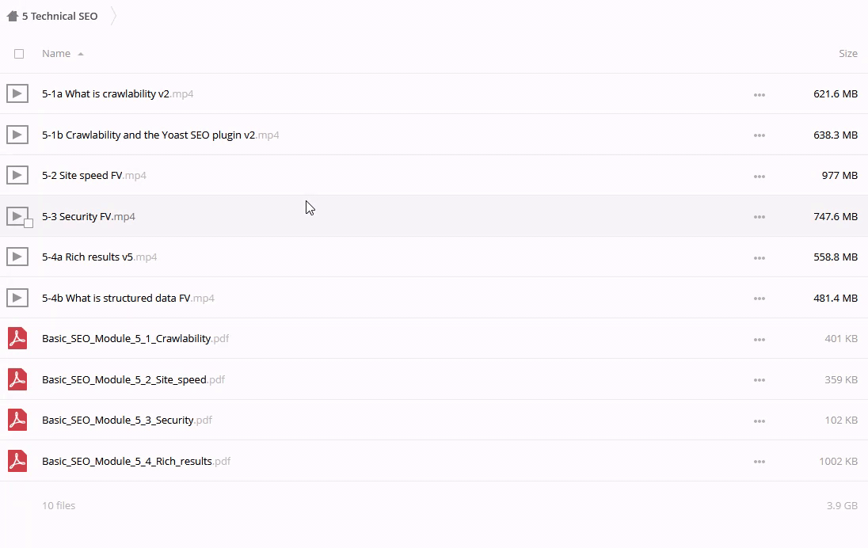Image resolution: width=868 pixels, height=548 pixels.
Task: Click PDF icon for Module_5_1_Crawlability
Action: [17, 338]
